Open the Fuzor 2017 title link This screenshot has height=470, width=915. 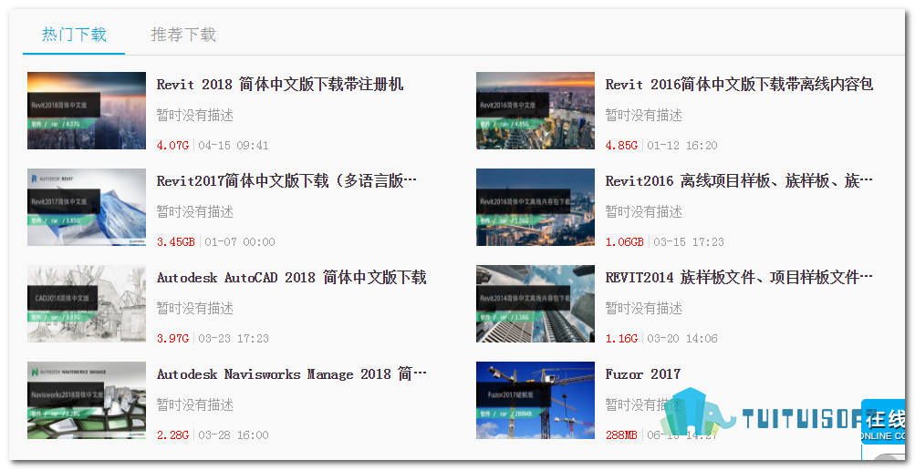(x=642, y=373)
